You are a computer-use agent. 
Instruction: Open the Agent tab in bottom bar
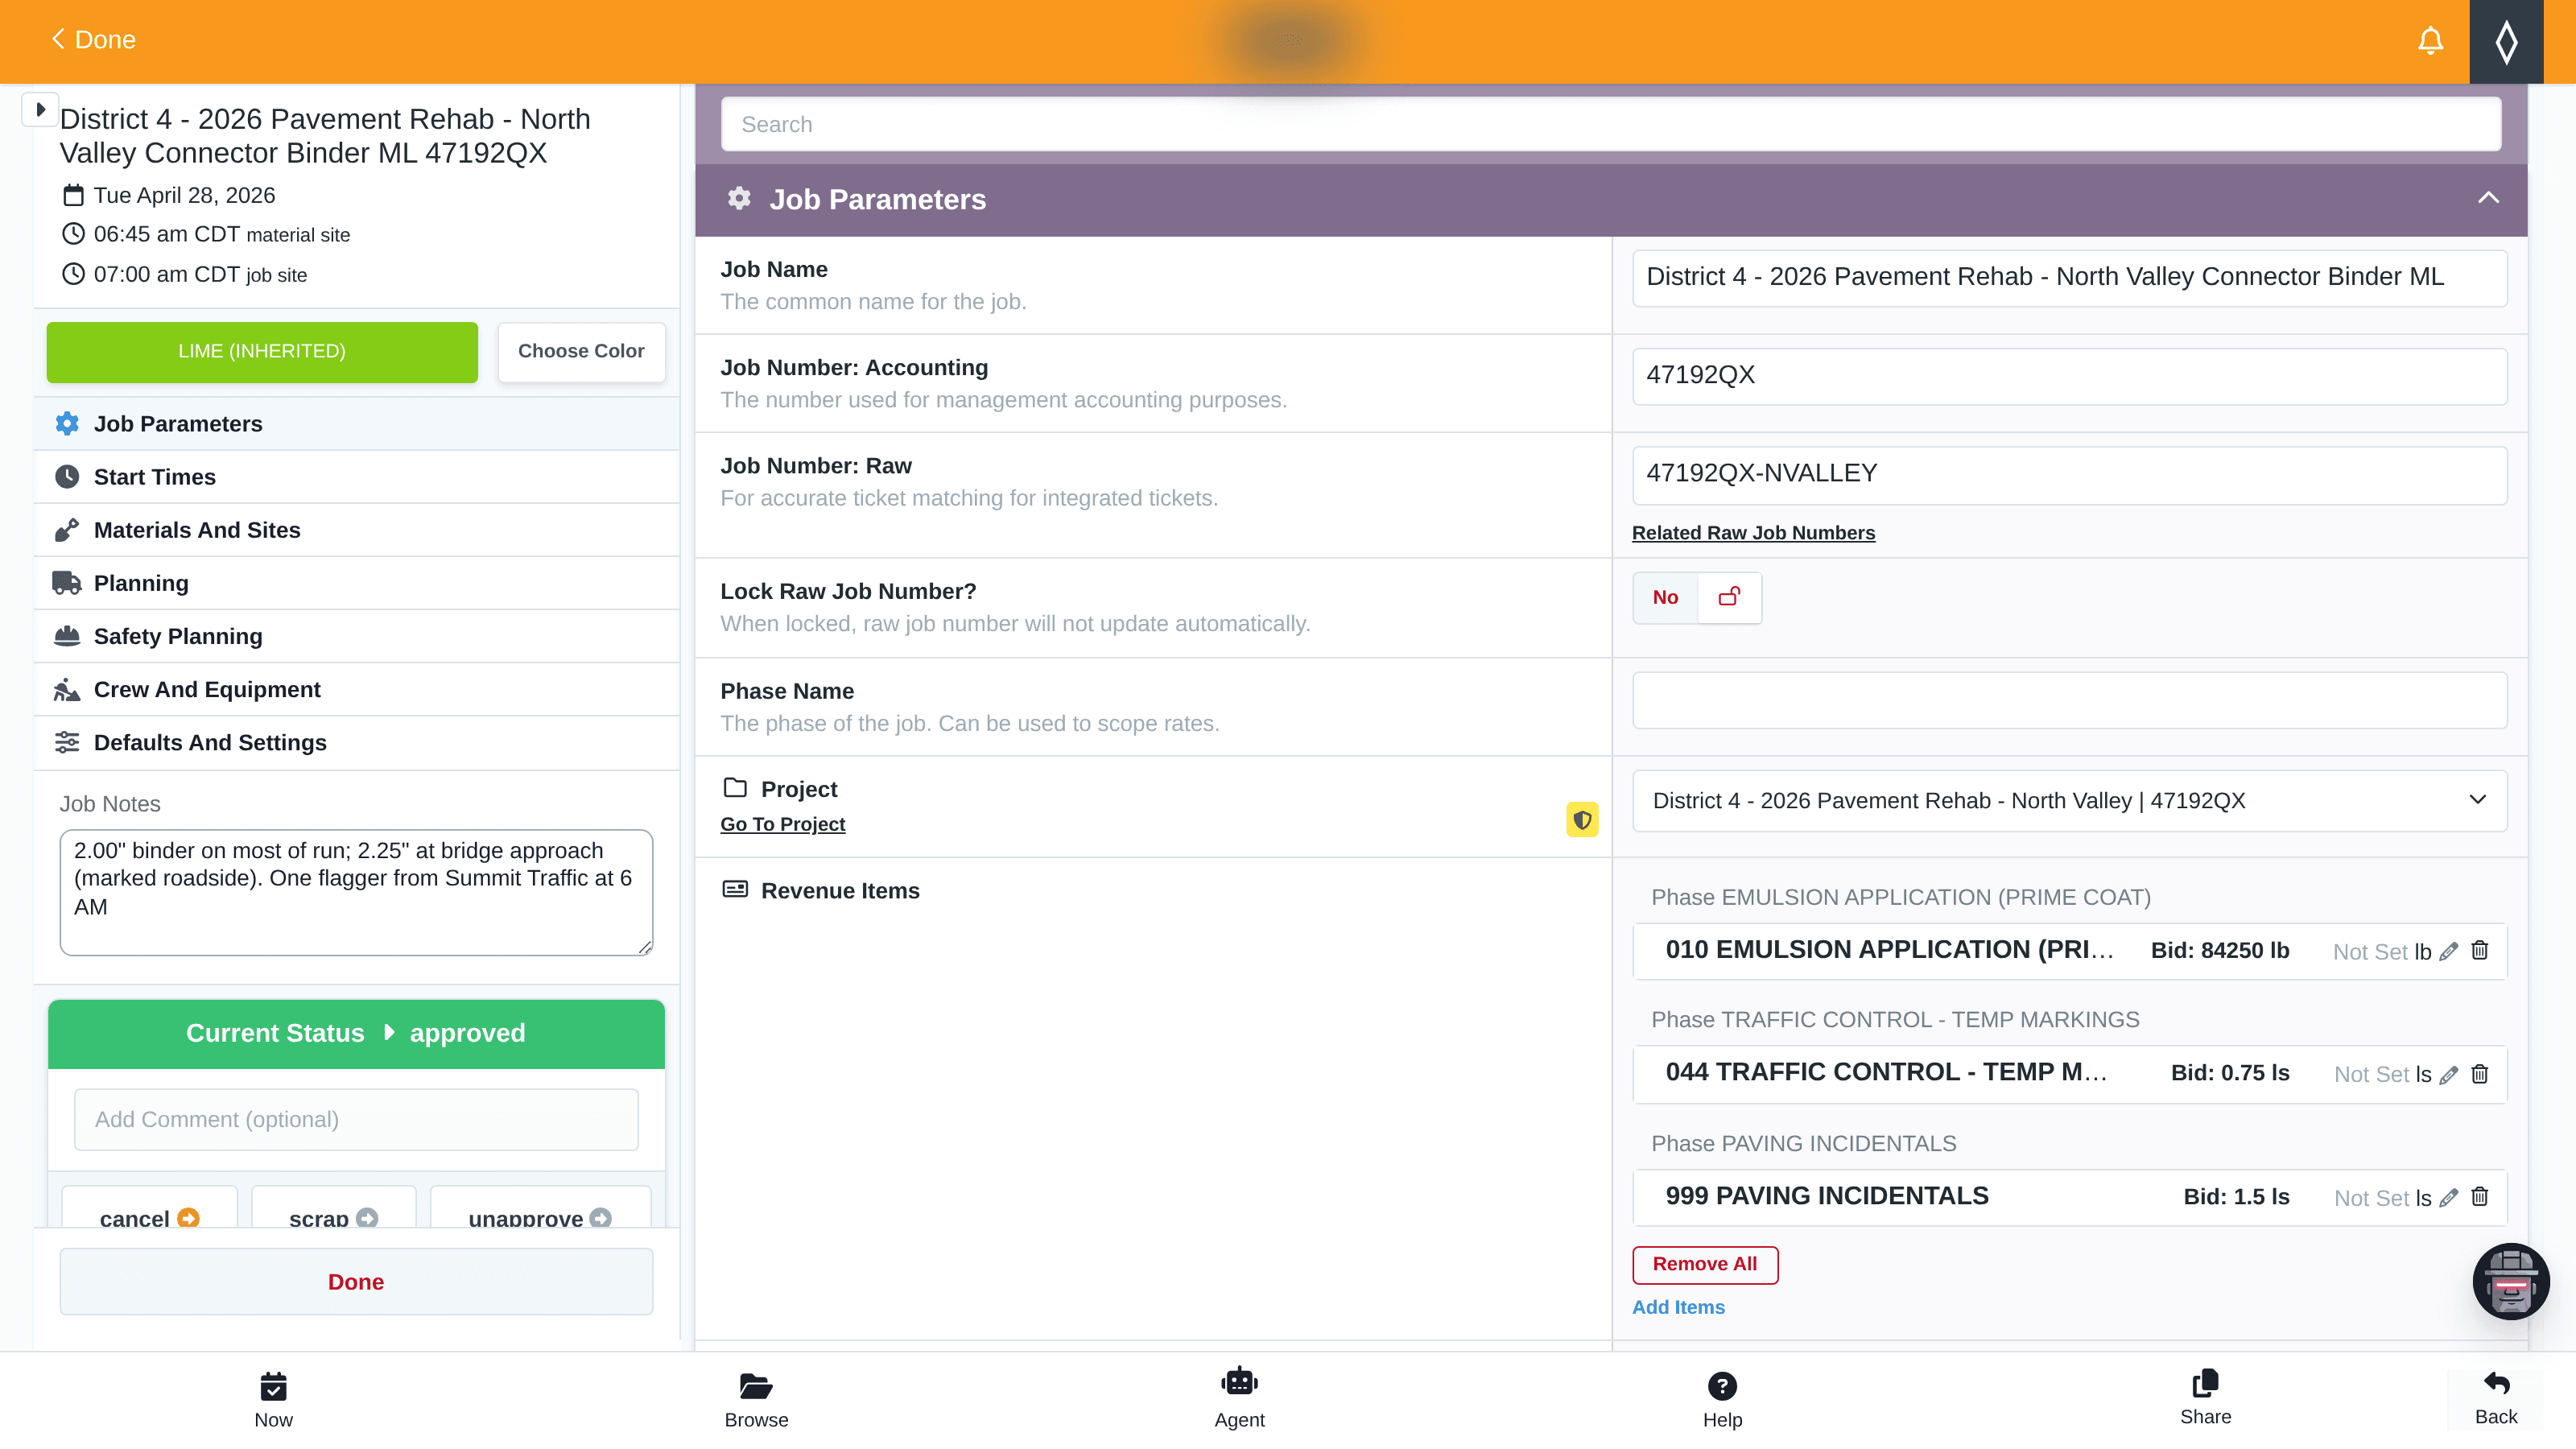click(x=1239, y=1400)
